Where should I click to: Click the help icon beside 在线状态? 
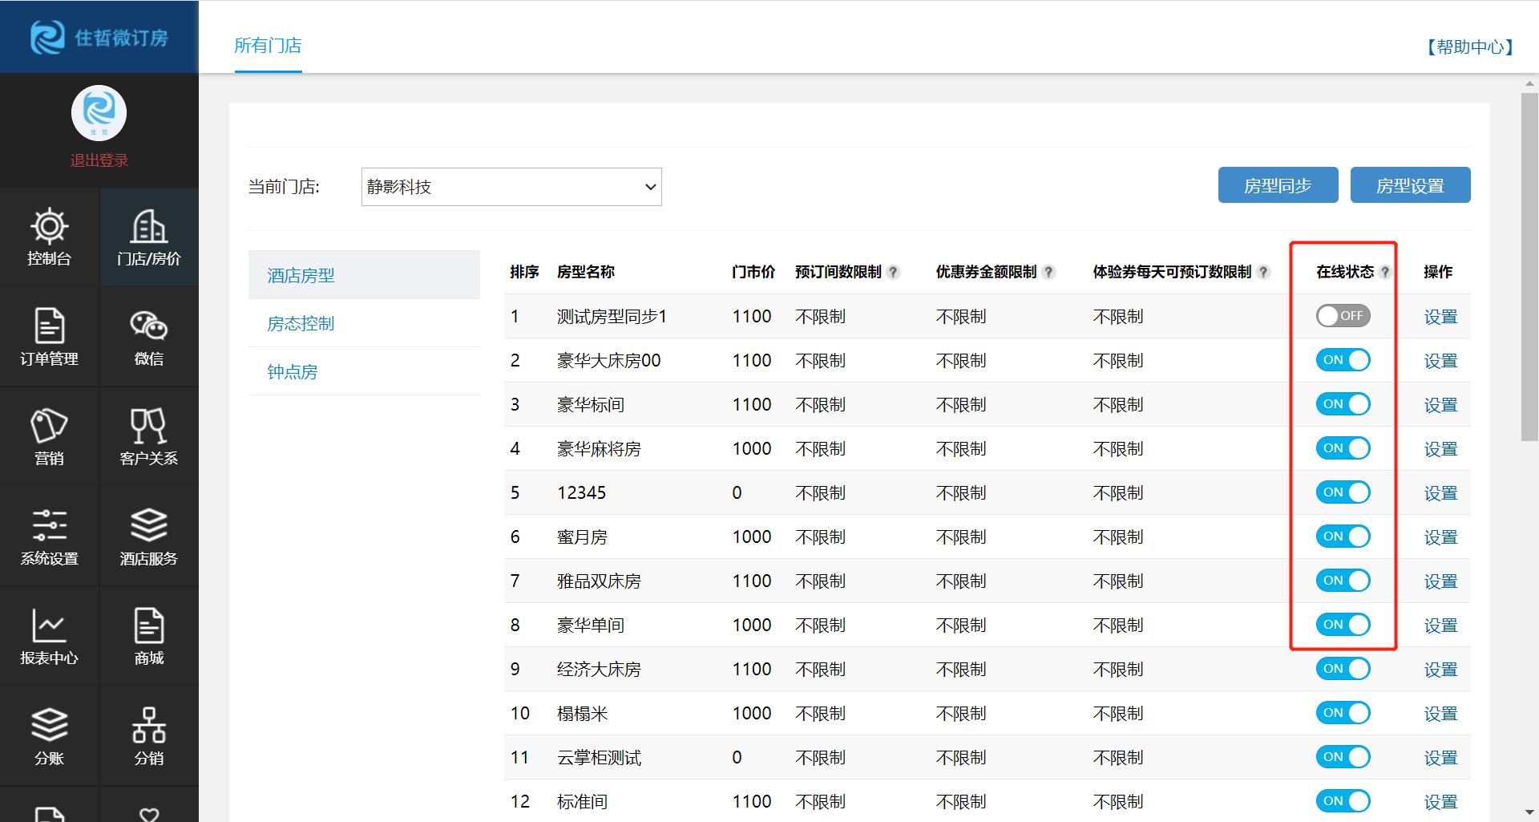(x=1384, y=272)
